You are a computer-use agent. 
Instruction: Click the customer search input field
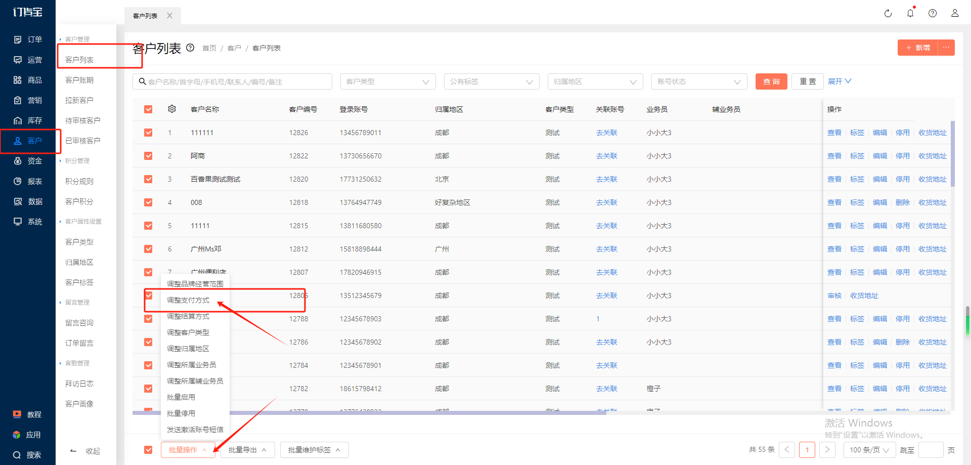pyautogui.click(x=232, y=81)
